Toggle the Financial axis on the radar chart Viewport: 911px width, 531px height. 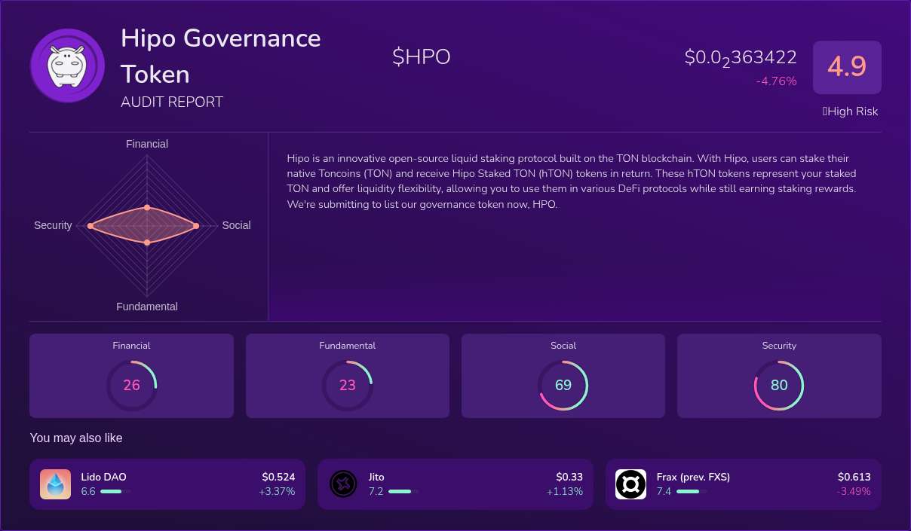pos(146,144)
